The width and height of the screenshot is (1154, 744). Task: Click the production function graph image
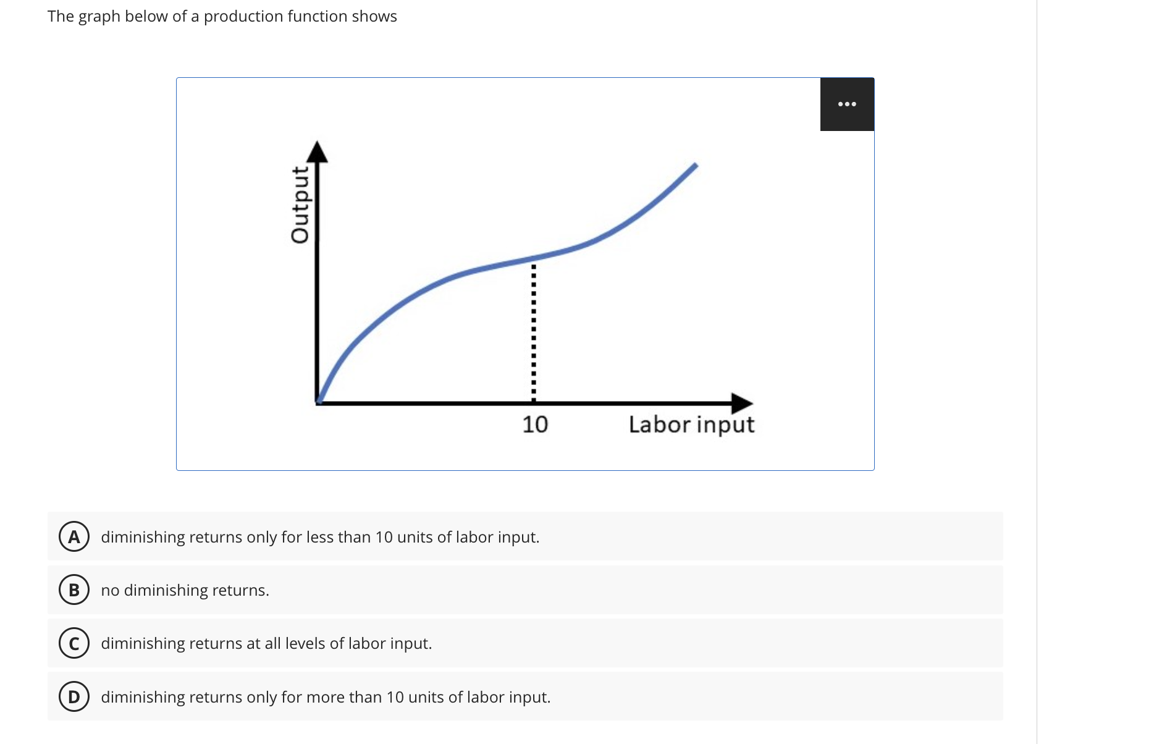[x=525, y=274]
